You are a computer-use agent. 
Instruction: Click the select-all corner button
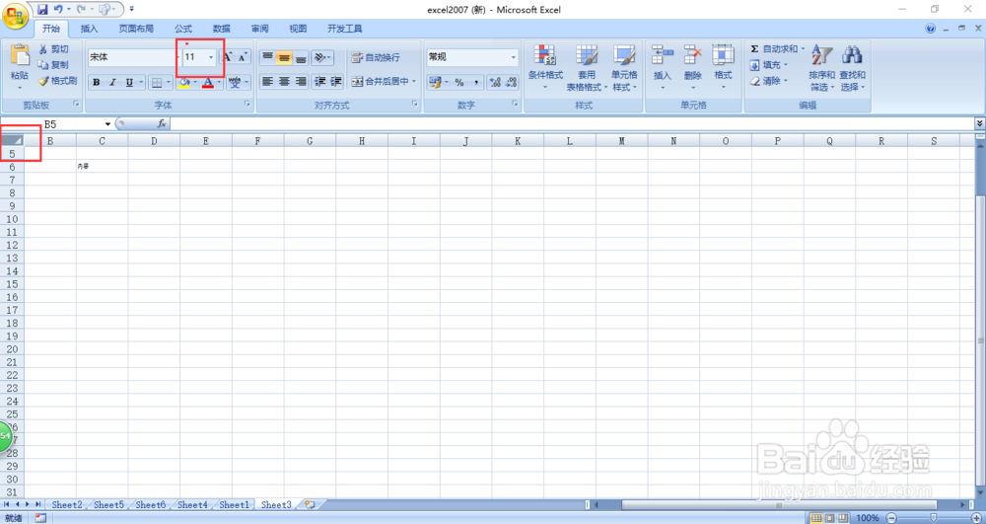point(12,140)
